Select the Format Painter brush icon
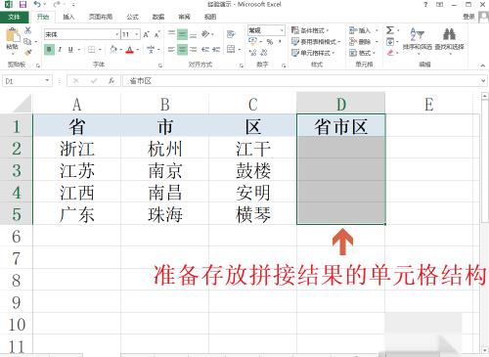Viewport: 489px width, 357px height. tap(28, 52)
